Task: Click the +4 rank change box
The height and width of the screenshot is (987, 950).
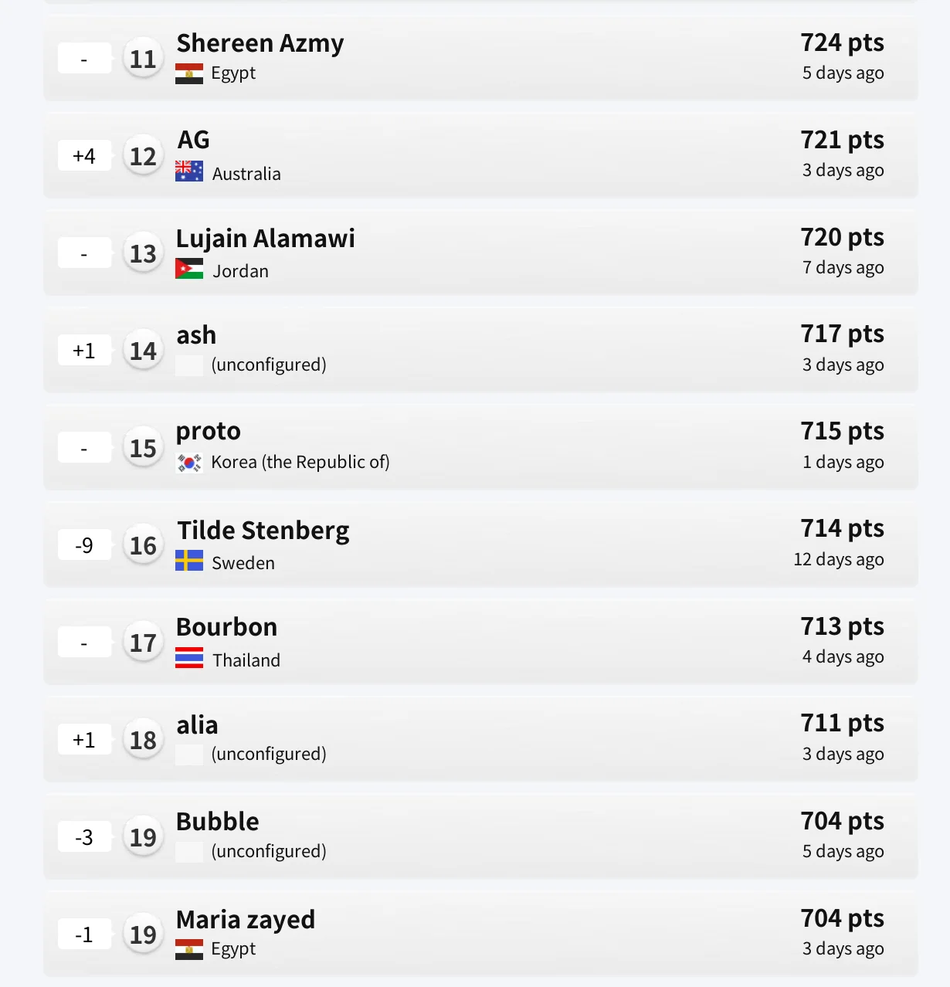Action: (x=84, y=156)
